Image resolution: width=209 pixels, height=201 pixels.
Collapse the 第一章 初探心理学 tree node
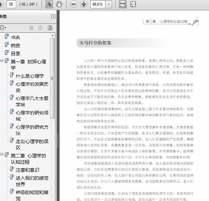(2, 61)
